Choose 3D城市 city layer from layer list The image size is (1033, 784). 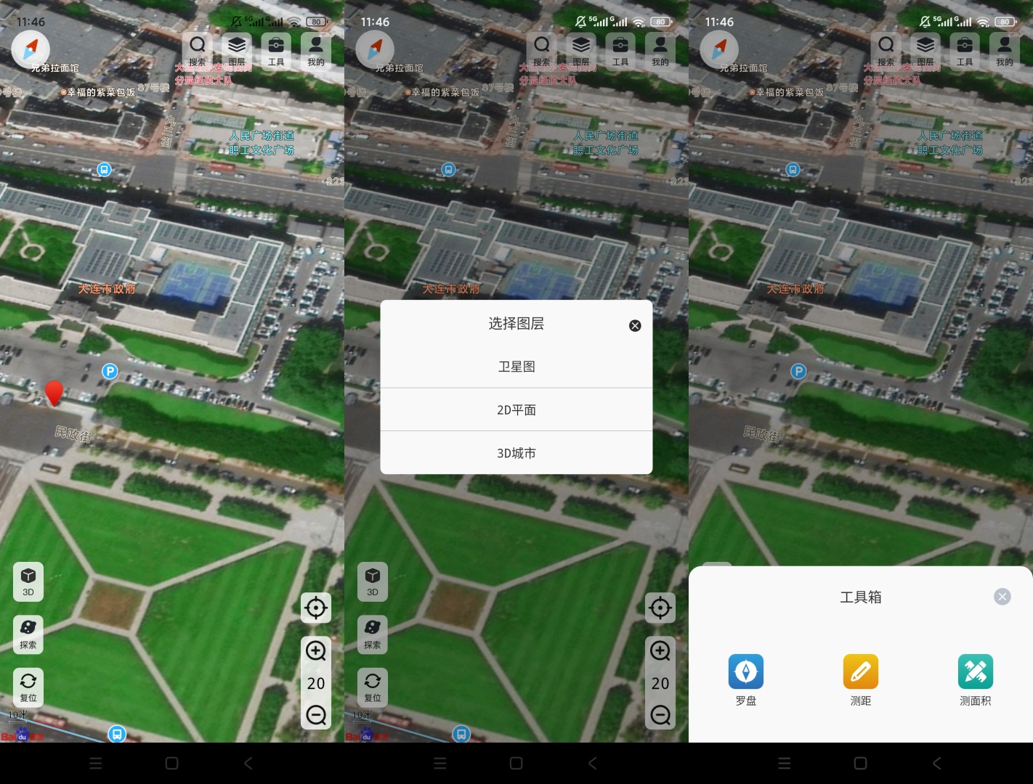tap(516, 452)
